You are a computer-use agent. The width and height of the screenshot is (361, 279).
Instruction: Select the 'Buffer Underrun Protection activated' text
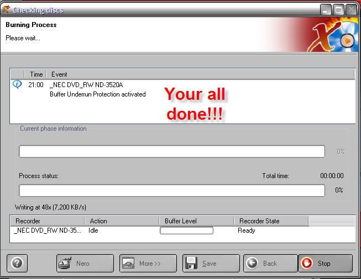coord(98,94)
